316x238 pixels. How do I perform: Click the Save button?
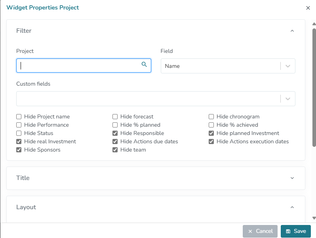(x=296, y=231)
